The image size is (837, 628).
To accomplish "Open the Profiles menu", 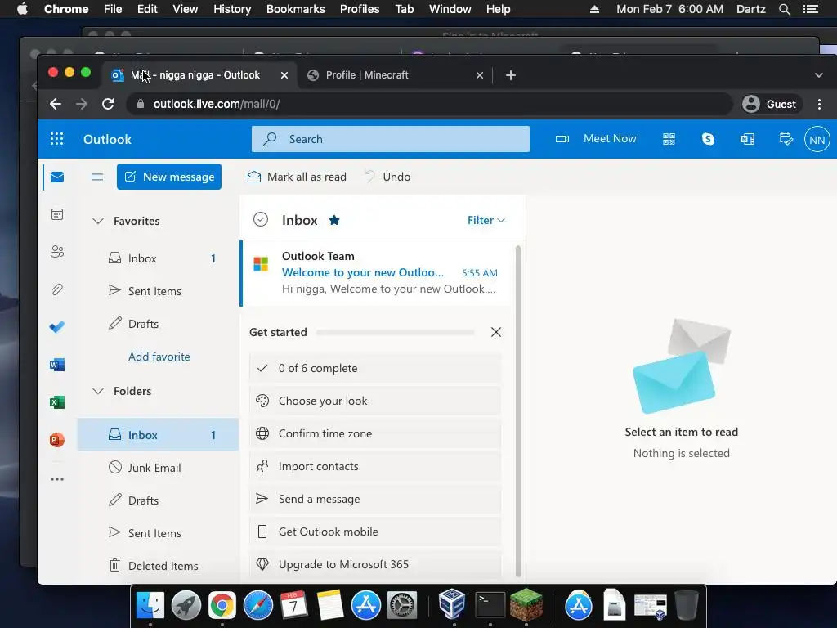I will pos(360,9).
